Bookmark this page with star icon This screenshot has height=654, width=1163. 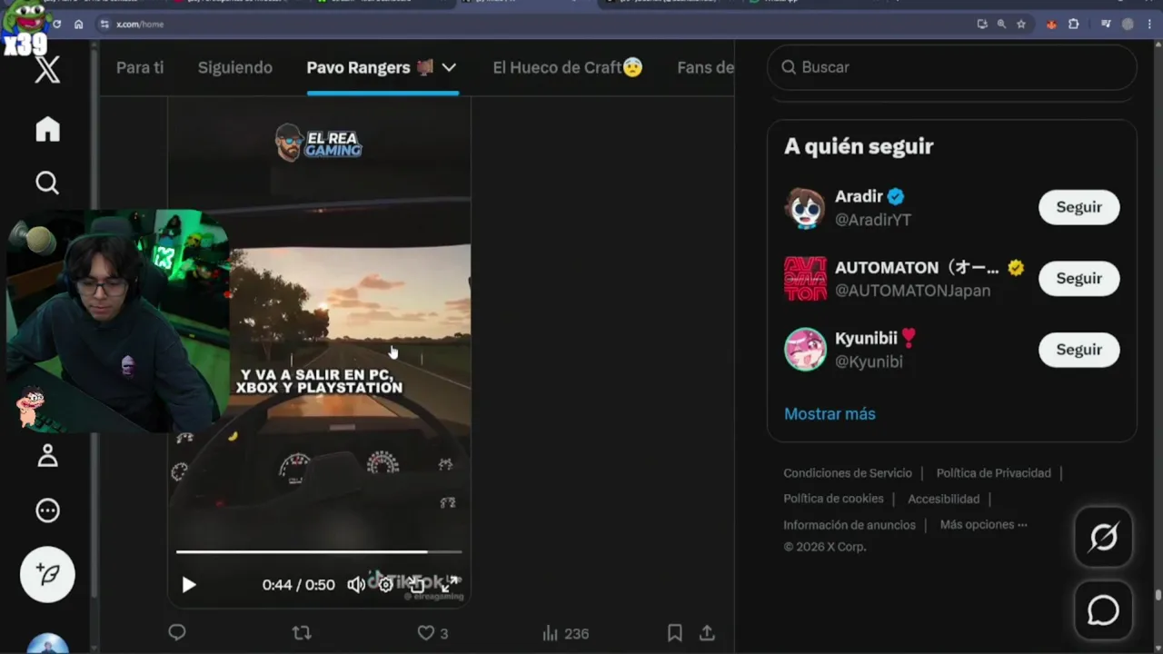click(1021, 25)
